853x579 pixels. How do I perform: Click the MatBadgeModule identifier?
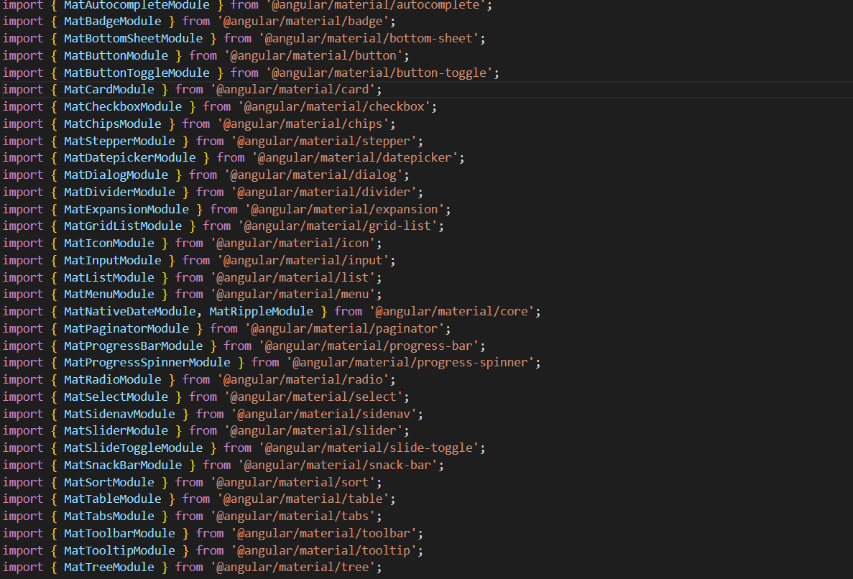click(x=112, y=21)
